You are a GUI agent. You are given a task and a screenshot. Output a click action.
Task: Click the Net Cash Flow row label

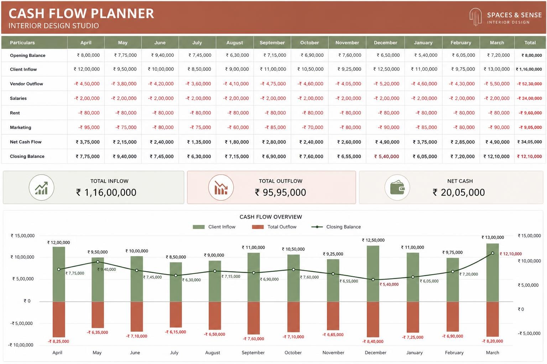(x=26, y=142)
